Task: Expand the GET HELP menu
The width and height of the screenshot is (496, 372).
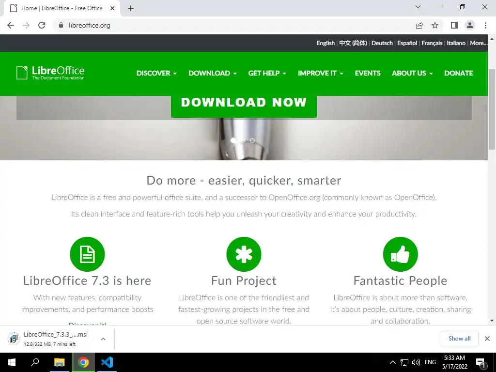Action: click(x=267, y=73)
